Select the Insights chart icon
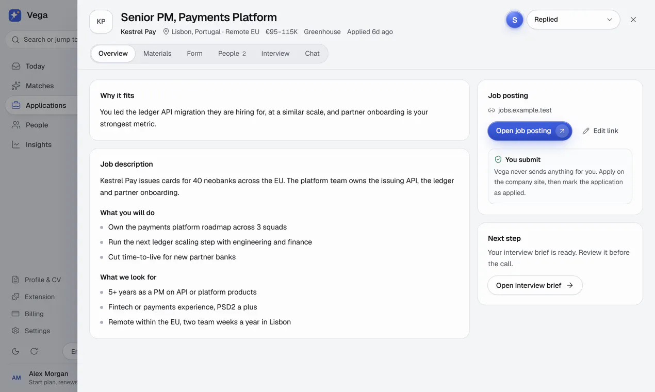655x392 pixels. (x=16, y=144)
